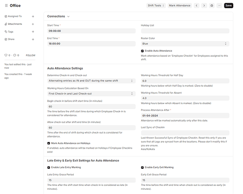Focus the Start Time field
The height and width of the screenshot is (194, 243).
[91, 31]
